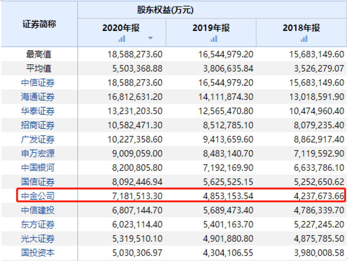Open the 华泰证券 link
This screenshot has height=261, width=348.
coord(38,111)
